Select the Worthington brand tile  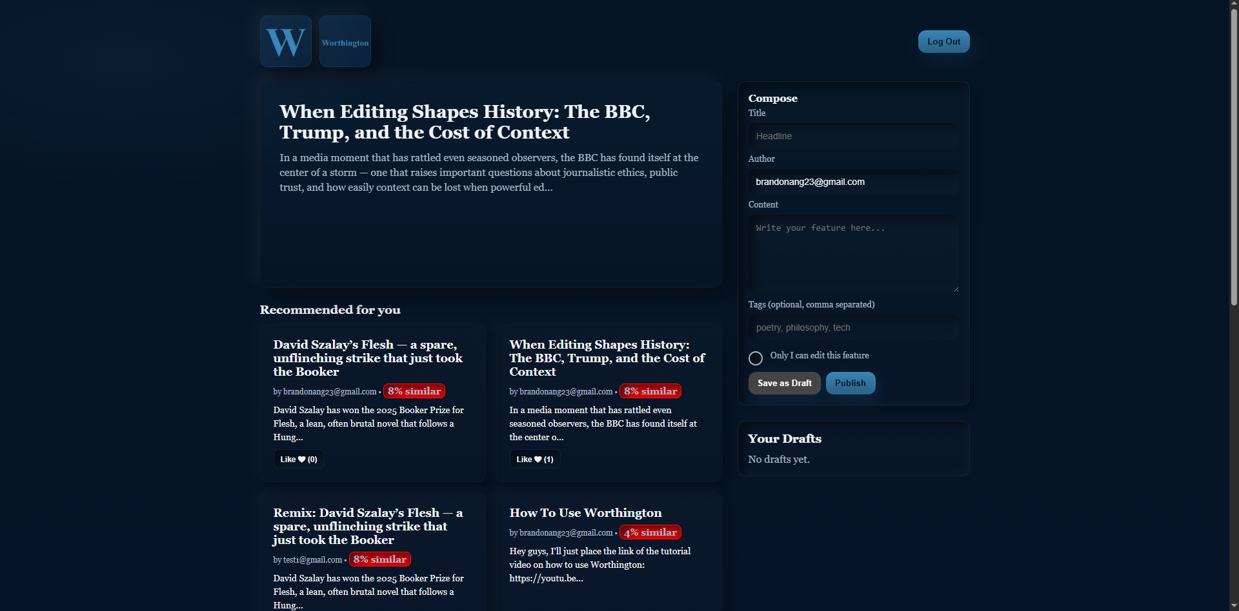pos(345,41)
